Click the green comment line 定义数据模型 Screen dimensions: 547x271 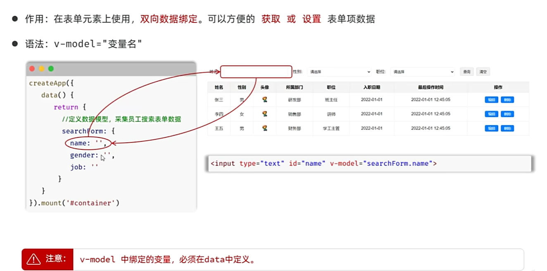point(121,119)
